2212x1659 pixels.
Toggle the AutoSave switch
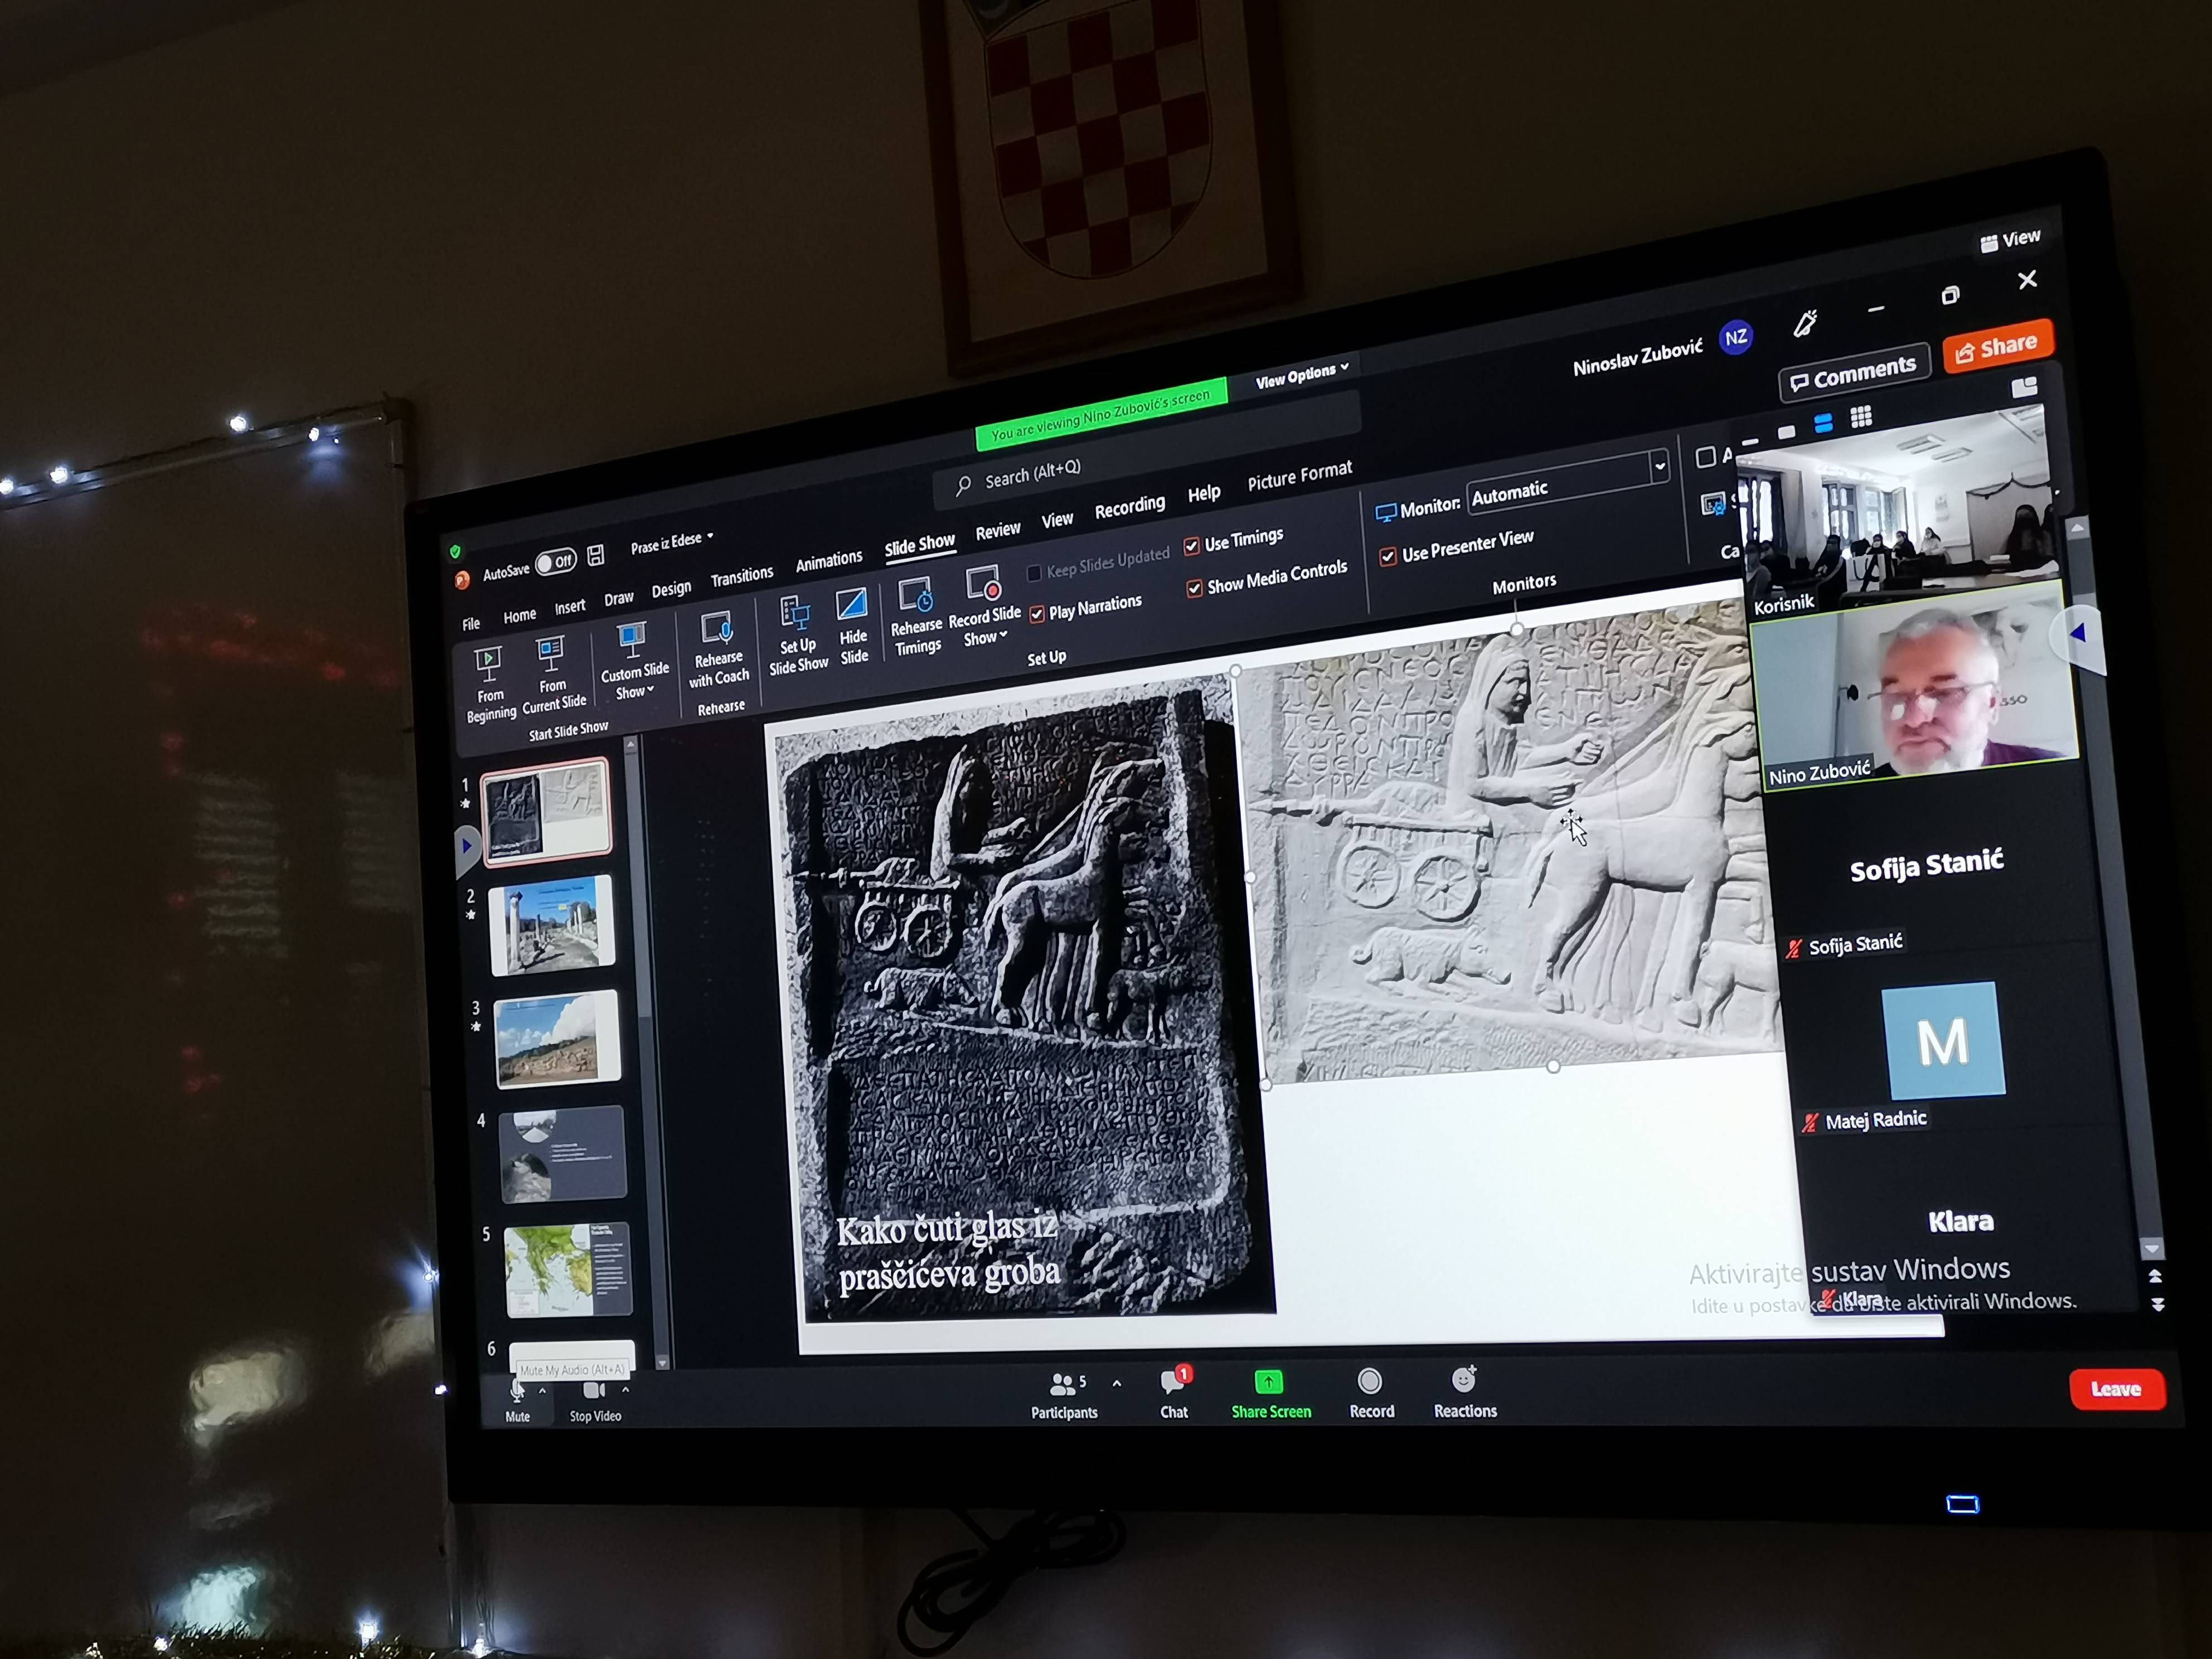click(x=555, y=562)
